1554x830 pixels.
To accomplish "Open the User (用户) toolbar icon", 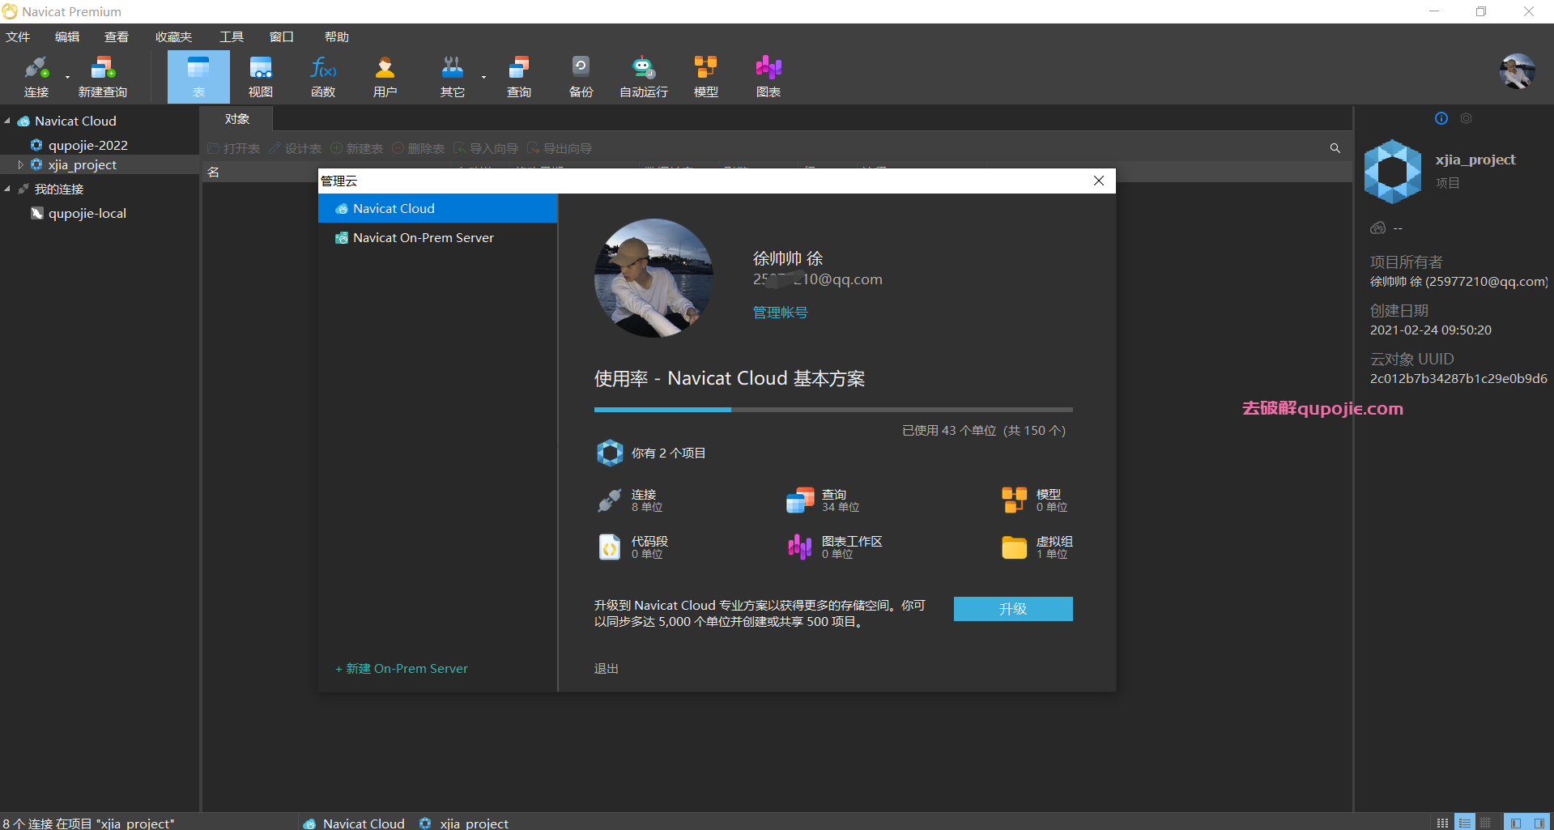I will coord(385,77).
